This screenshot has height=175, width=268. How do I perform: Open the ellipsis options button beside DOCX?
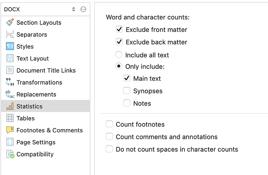(83, 9)
